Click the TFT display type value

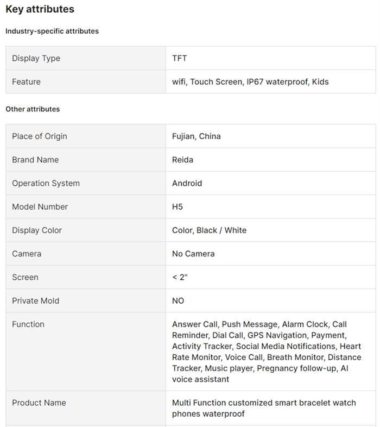click(180, 58)
